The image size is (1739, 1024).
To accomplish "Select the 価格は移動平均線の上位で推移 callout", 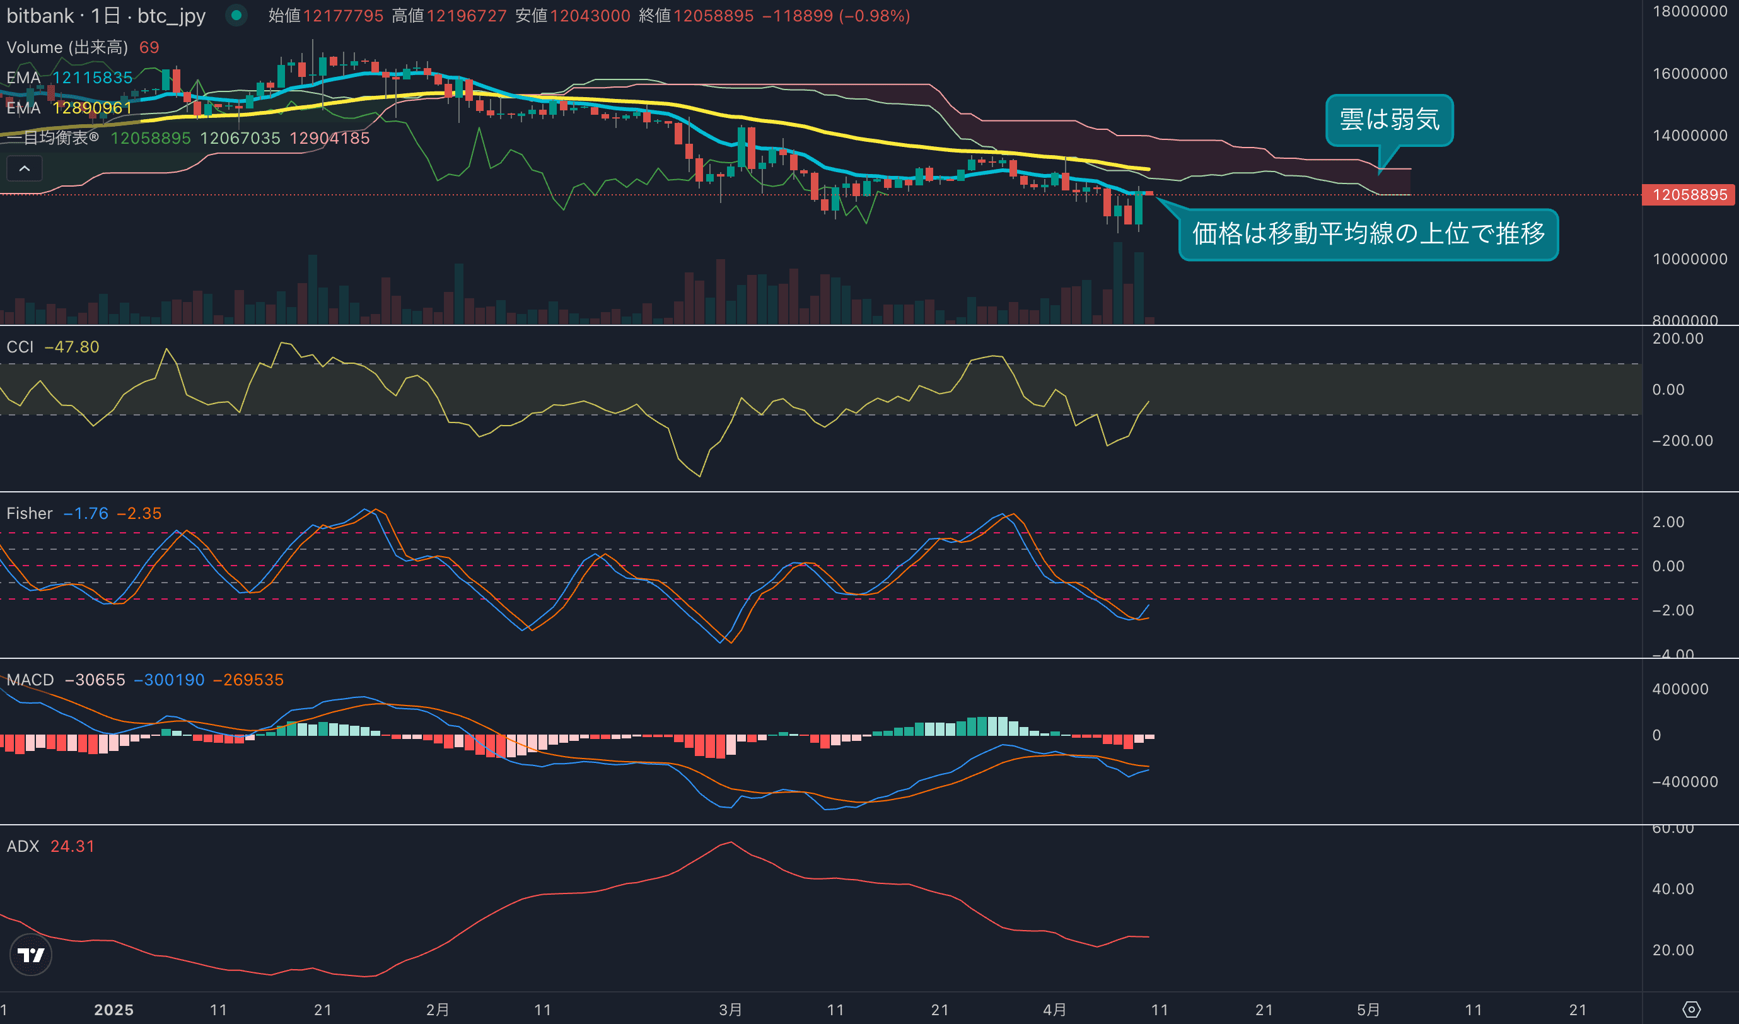I will [x=1368, y=234].
